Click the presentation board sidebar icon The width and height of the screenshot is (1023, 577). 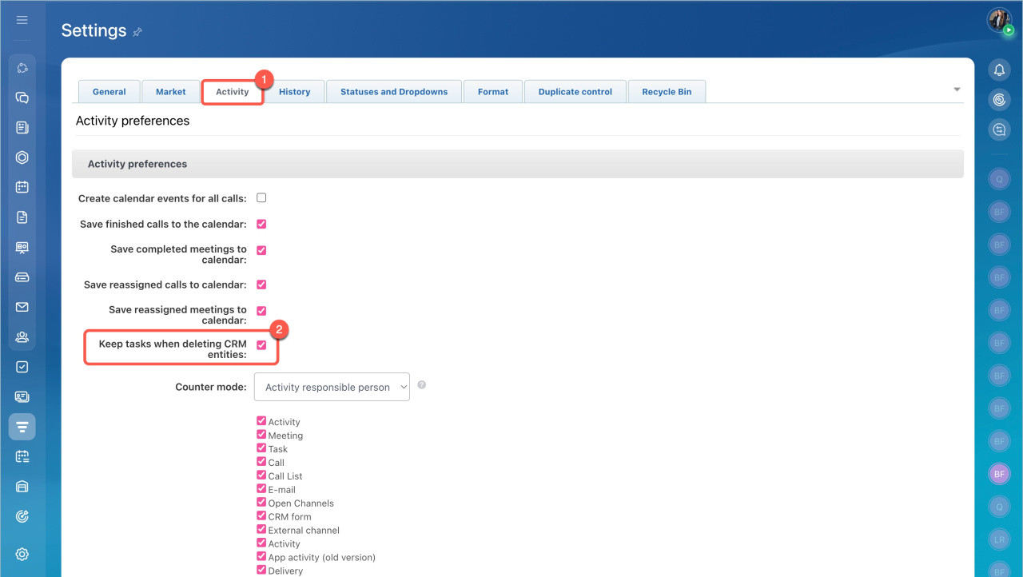click(x=22, y=247)
